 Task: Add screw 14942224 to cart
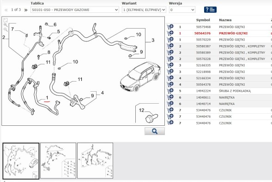click(x=170, y=91)
